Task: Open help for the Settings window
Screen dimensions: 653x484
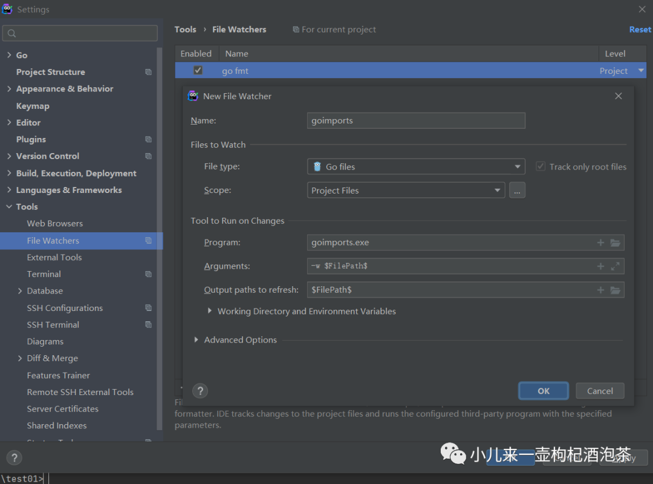Action: 14,457
